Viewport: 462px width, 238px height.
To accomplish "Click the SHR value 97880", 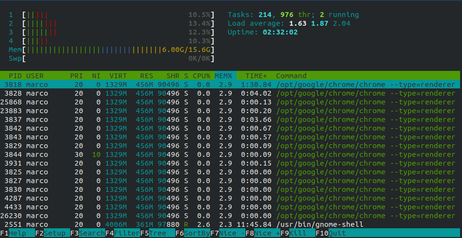I will pos(168,224).
